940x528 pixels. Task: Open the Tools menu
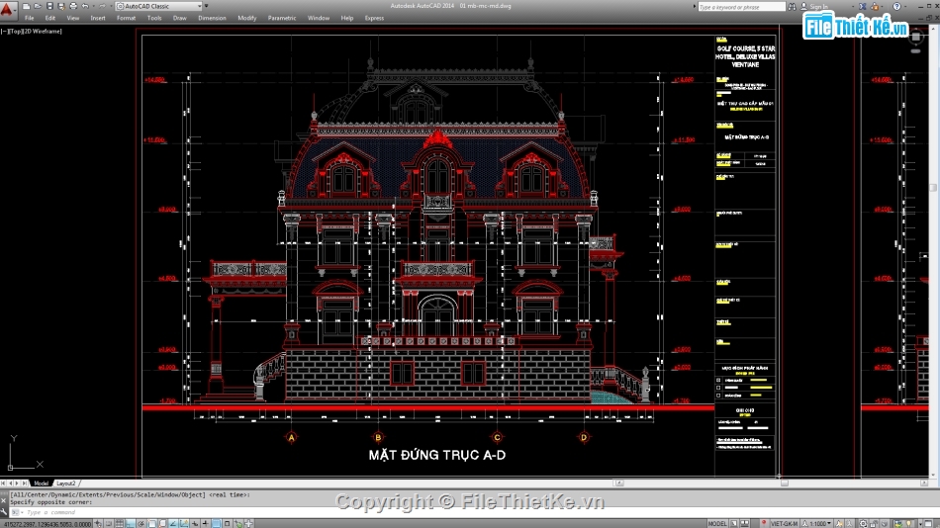pyautogui.click(x=154, y=18)
